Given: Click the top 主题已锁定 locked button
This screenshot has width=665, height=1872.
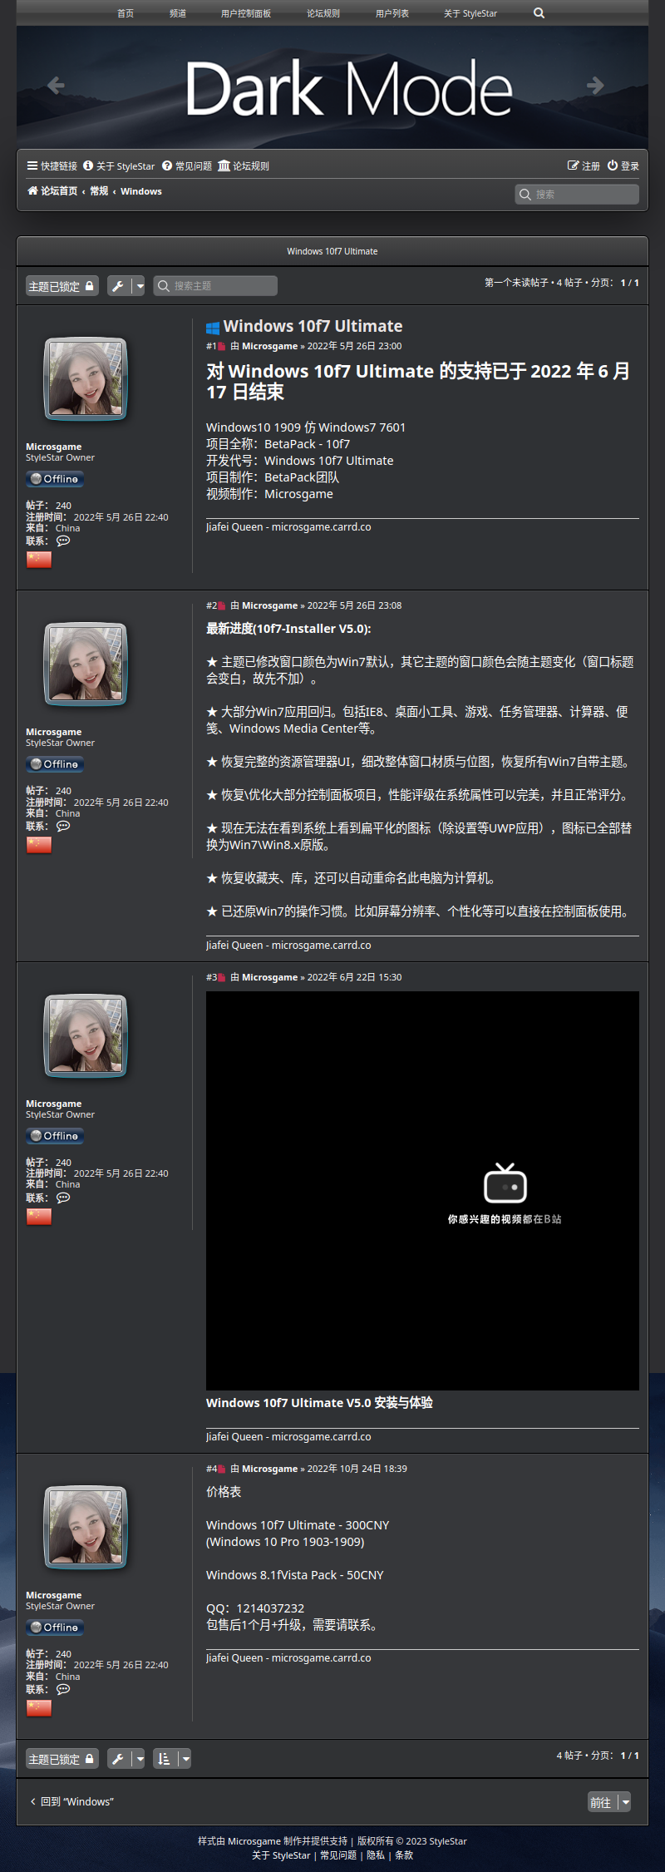Looking at the screenshot, I should (x=62, y=286).
